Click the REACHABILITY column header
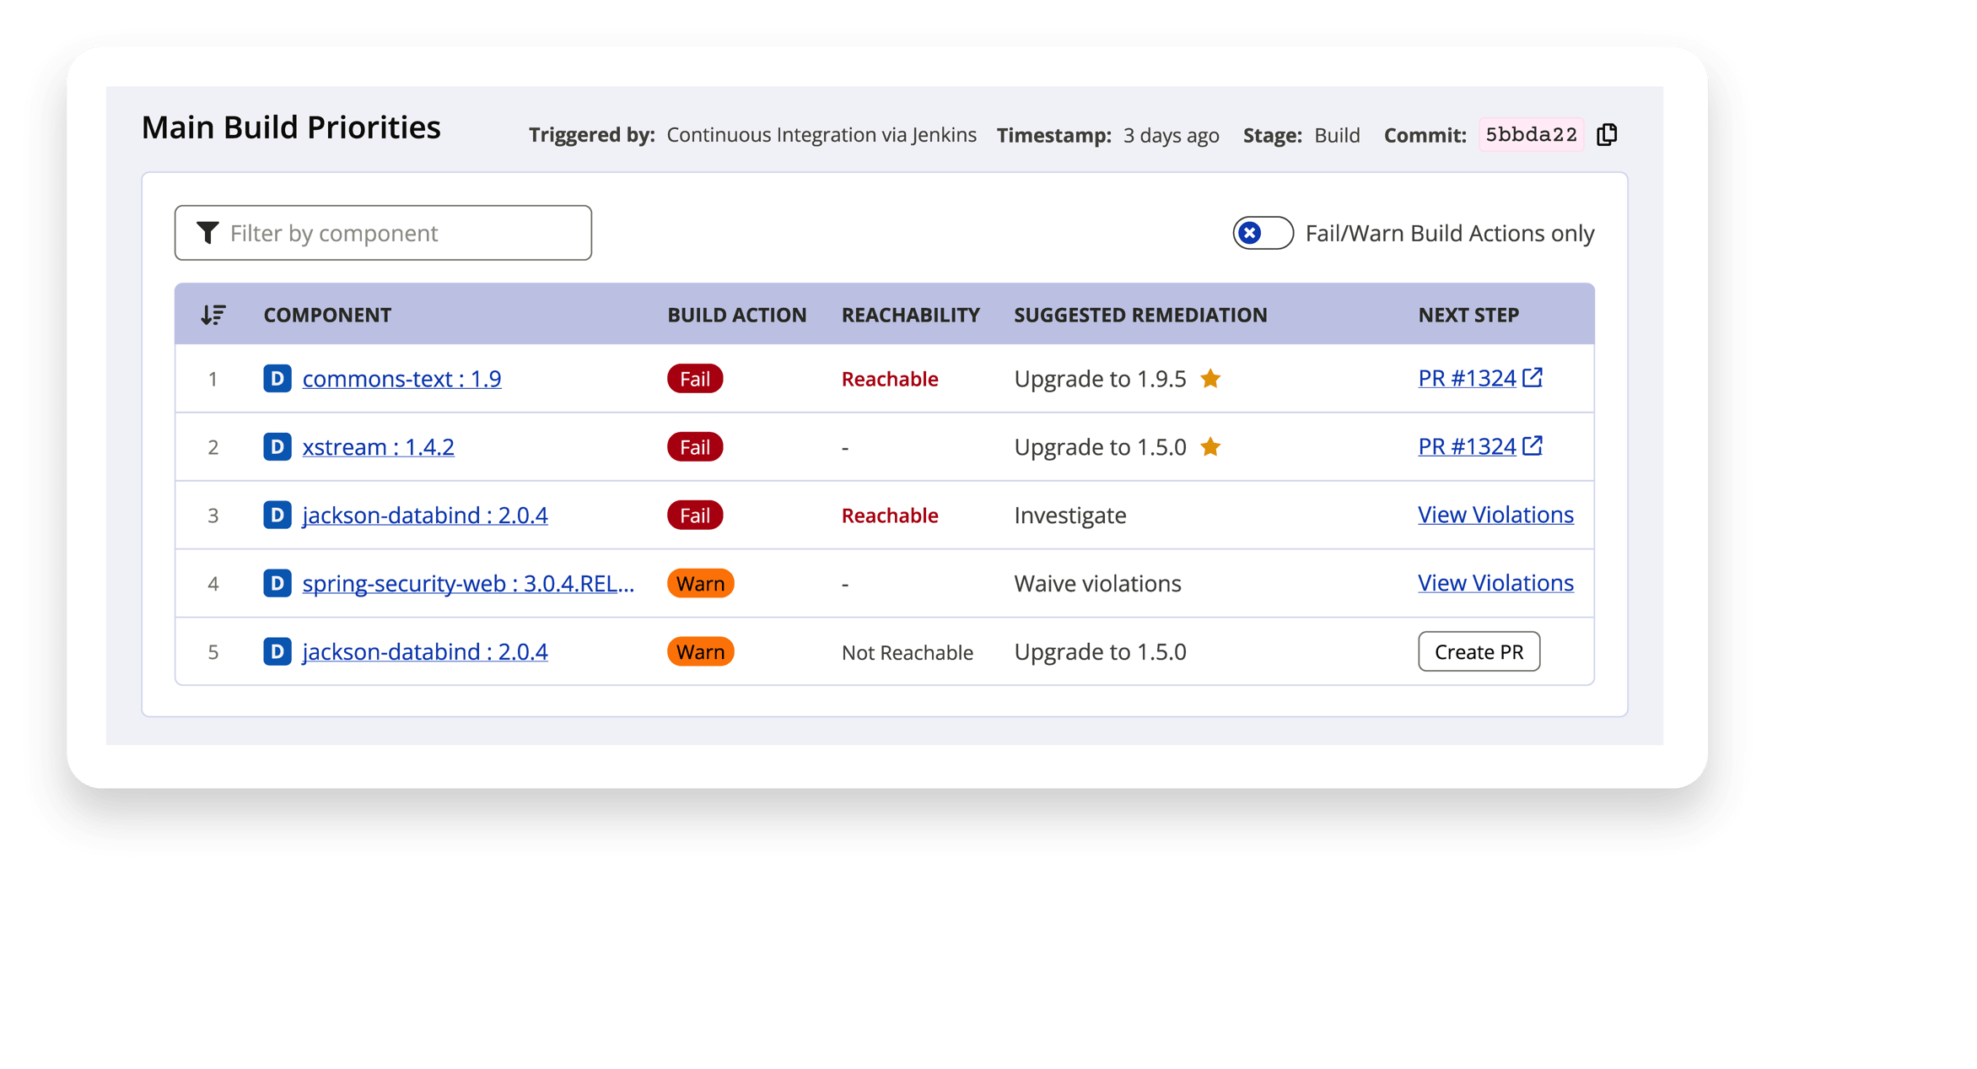This screenshot has height=1069, width=1977. 910,314
